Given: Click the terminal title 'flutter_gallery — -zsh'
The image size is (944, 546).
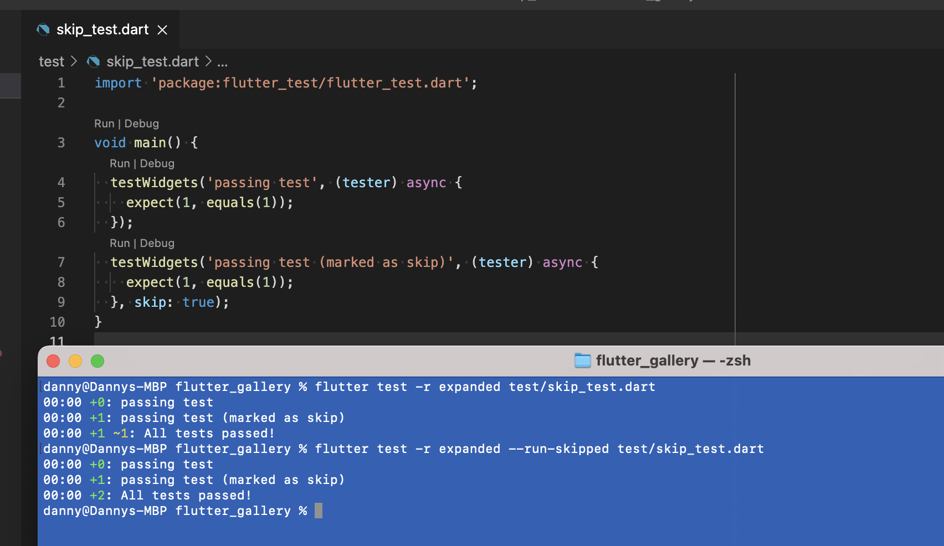Looking at the screenshot, I should click(x=673, y=360).
